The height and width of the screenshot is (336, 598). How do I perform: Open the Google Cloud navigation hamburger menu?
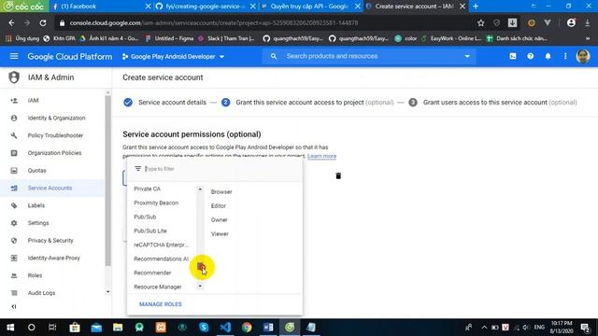coord(14,56)
